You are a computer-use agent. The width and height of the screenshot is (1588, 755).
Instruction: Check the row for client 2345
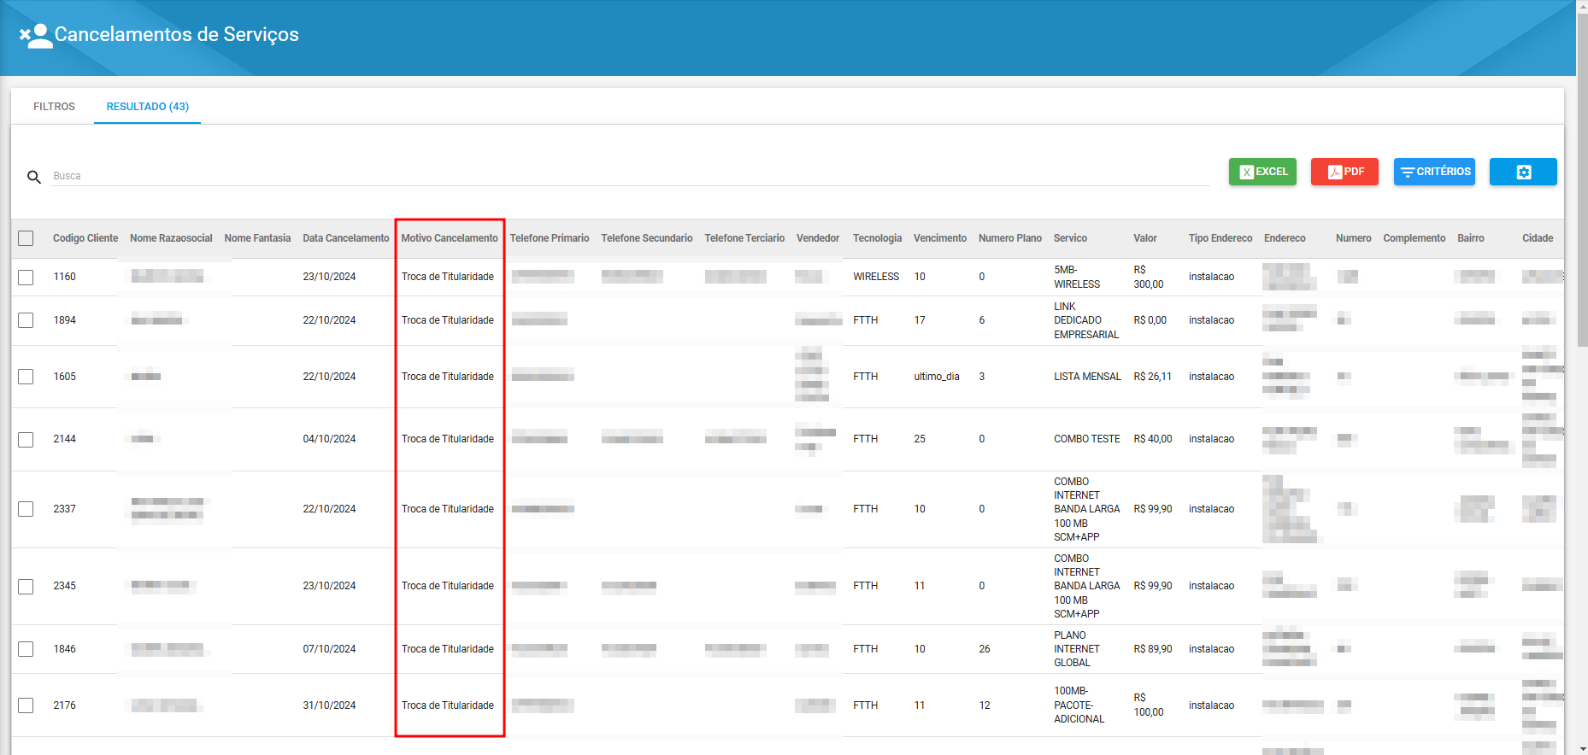click(x=26, y=587)
